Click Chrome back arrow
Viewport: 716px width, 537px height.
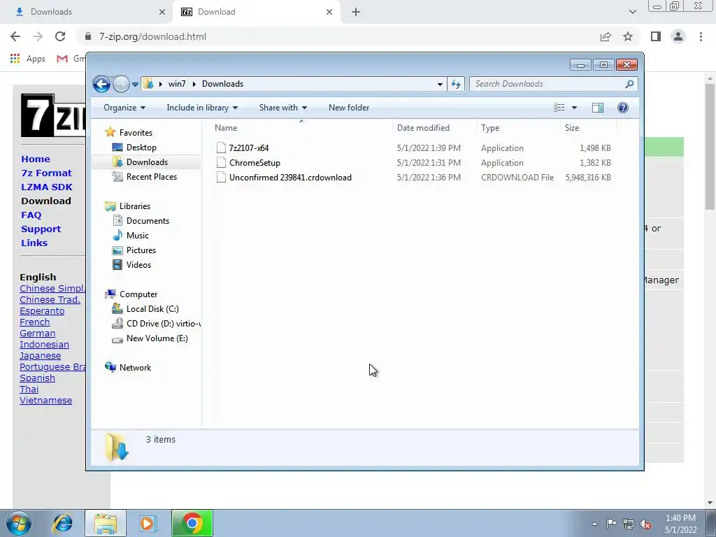coord(15,36)
